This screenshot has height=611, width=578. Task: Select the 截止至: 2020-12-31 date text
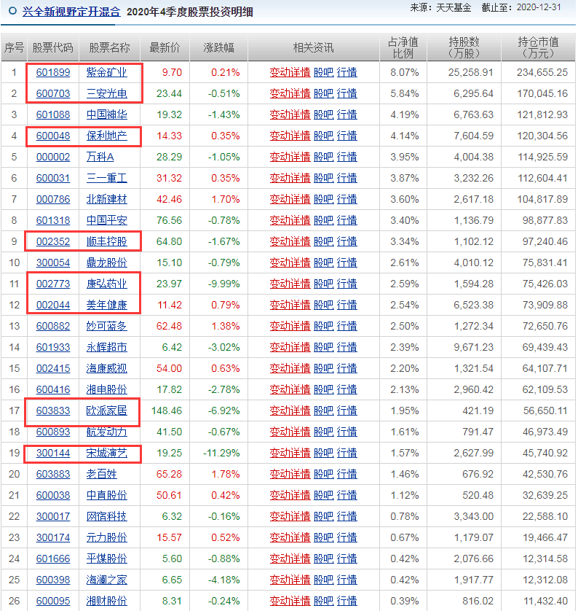(521, 7)
